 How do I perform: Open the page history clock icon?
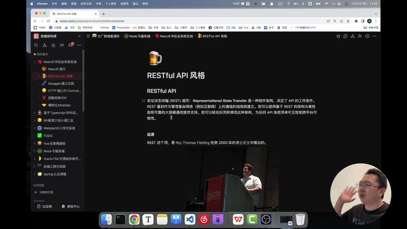click(367, 36)
